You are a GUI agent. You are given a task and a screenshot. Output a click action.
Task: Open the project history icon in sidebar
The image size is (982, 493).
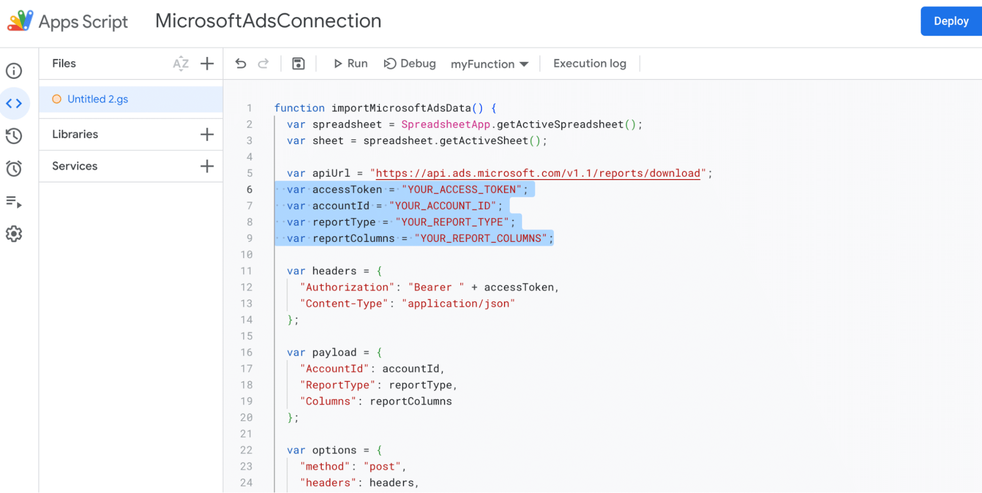tap(14, 136)
